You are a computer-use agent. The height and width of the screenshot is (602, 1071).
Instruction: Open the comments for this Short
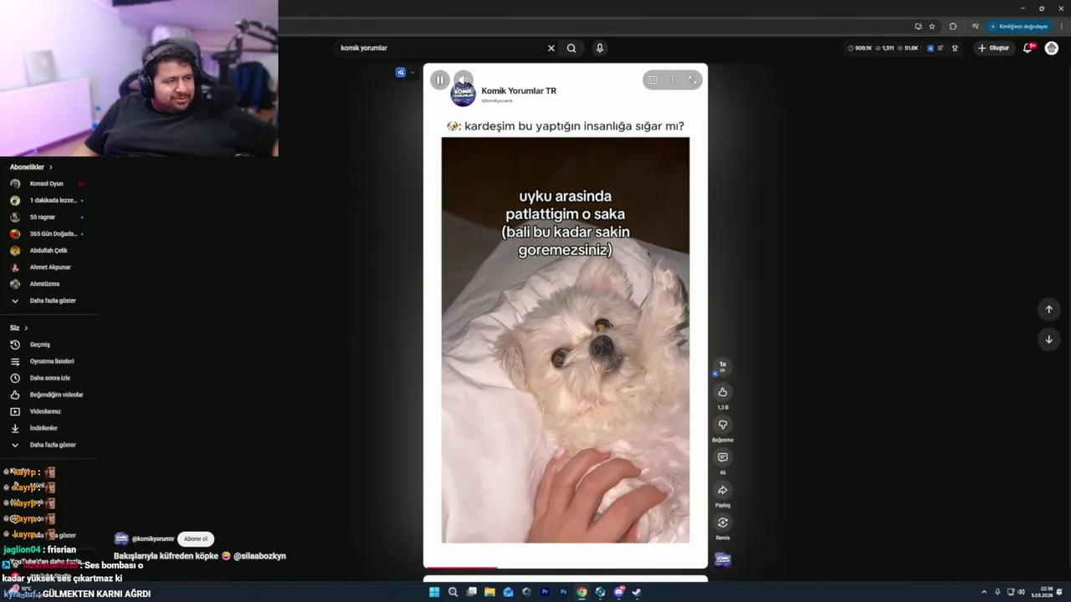(723, 457)
